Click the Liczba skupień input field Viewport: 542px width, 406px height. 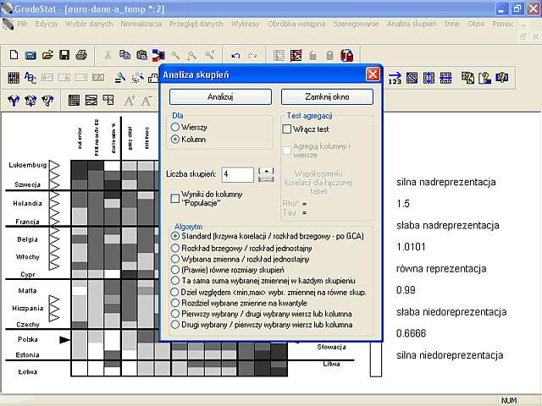tap(238, 174)
